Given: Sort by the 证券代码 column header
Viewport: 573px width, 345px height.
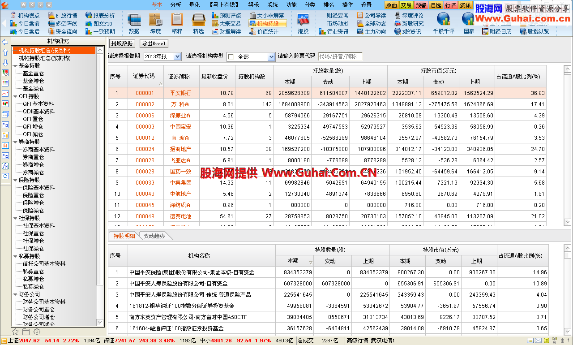Looking at the screenshot, I should (x=145, y=76).
